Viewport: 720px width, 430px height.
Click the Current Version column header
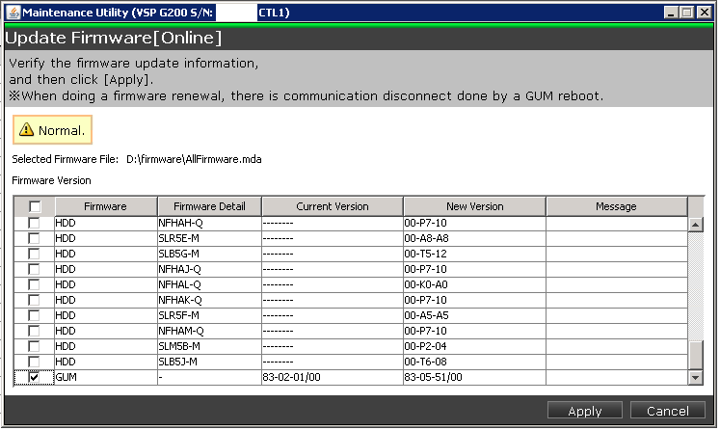(333, 206)
